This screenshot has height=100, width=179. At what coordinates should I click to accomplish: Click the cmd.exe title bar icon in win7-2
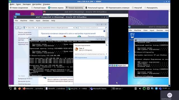pos(136,40)
